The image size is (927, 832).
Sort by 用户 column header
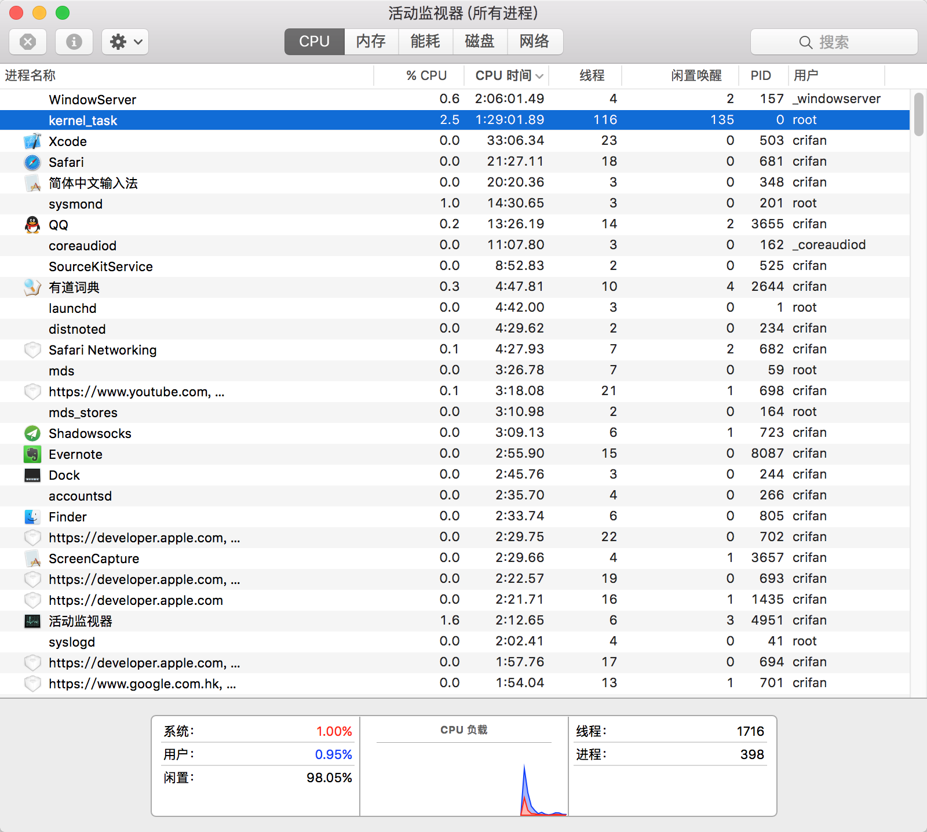(x=837, y=76)
